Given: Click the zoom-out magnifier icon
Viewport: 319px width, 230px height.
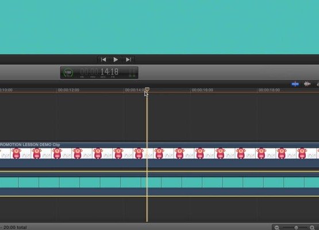Looking at the screenshot, I should (x=276, y=228).
